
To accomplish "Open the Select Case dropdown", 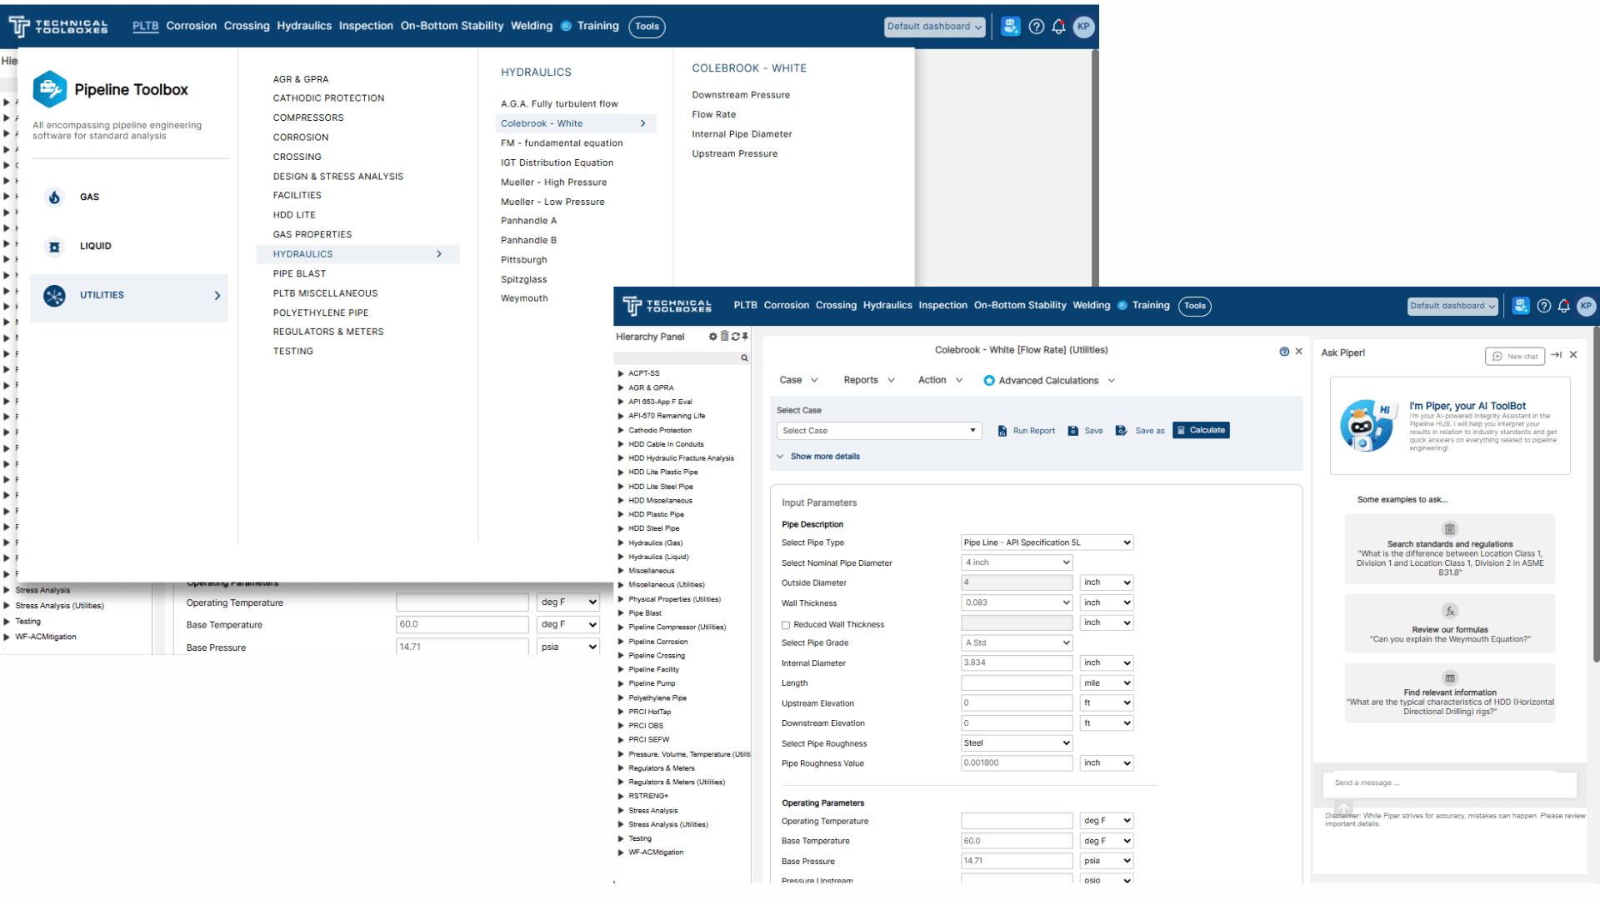I will (879, 431).
